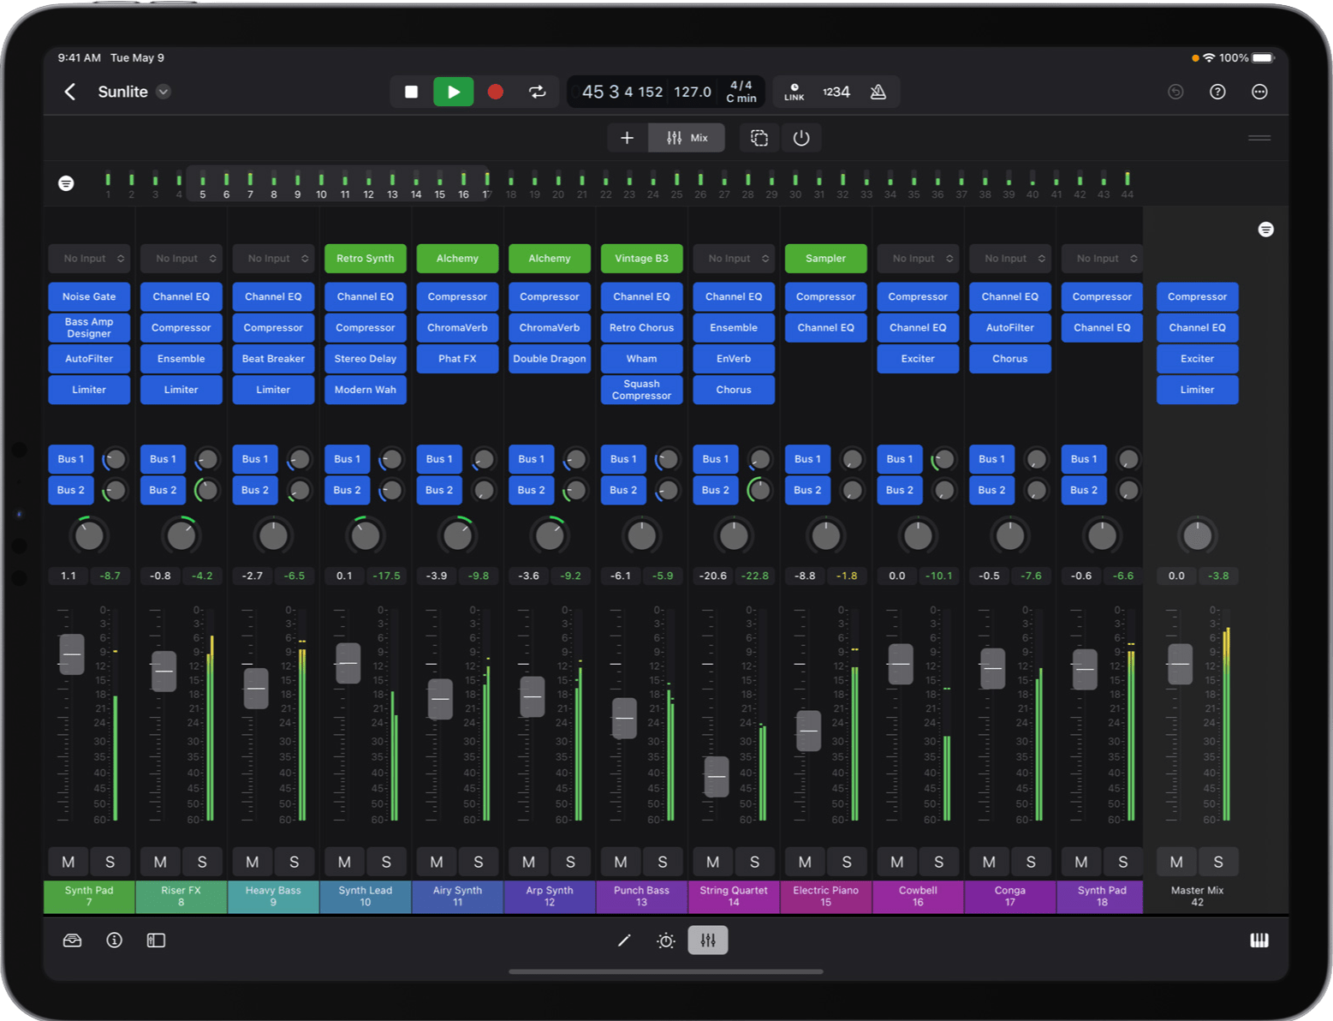Open the No Input selector on Riser FX
This screenshot has width=1333, height=1021.
182,259
